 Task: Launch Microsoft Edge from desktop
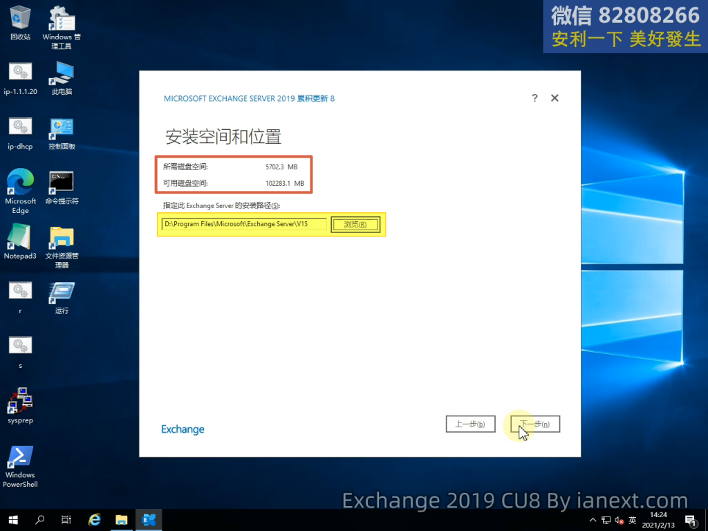point(21,188)
